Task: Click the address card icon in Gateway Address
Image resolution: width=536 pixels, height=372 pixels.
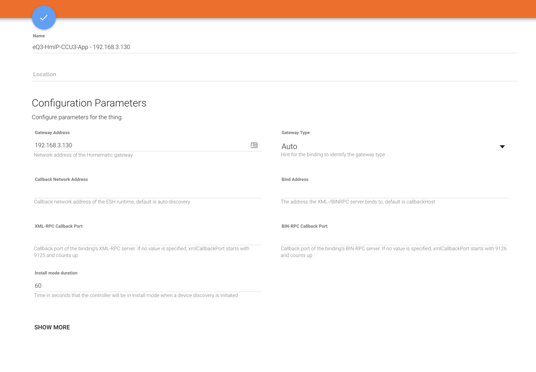Action: [x=254, y=145]
